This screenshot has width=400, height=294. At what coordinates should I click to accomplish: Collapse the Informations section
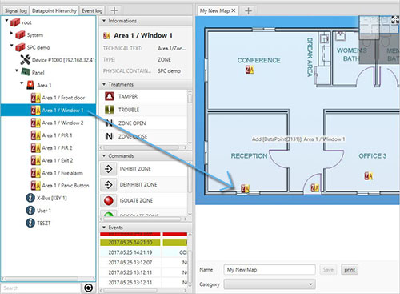[x=104, y=21]
